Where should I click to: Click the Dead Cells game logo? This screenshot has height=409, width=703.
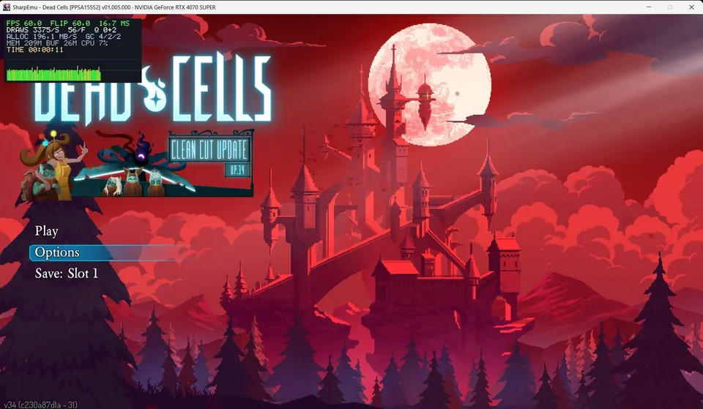(x=153, y=90)
